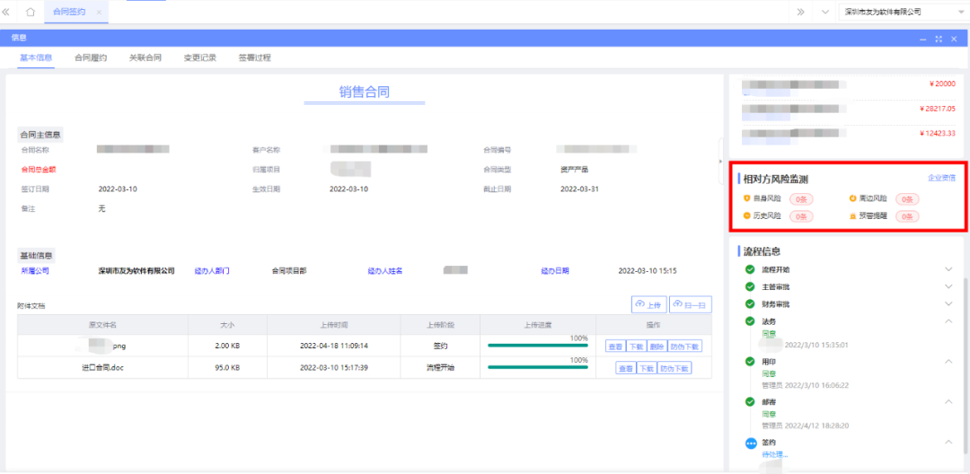Screen dimensions: 970x474
Task: Expand the 流程开始 step chevron
Action: [948, 269]
